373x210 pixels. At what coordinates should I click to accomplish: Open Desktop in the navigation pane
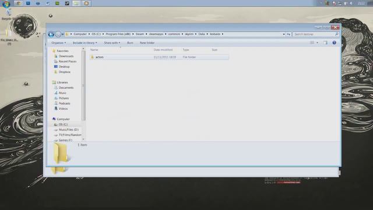[x=64, y=66]
